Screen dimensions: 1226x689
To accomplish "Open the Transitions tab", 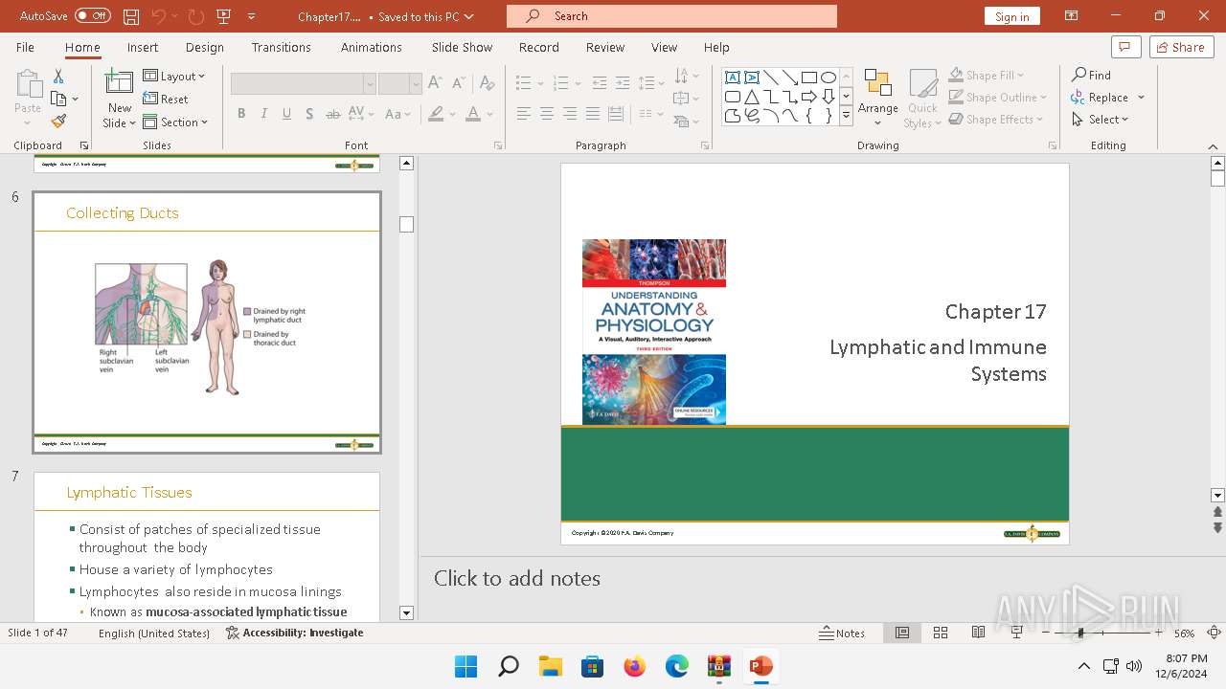I will click(x=281, y=47).
